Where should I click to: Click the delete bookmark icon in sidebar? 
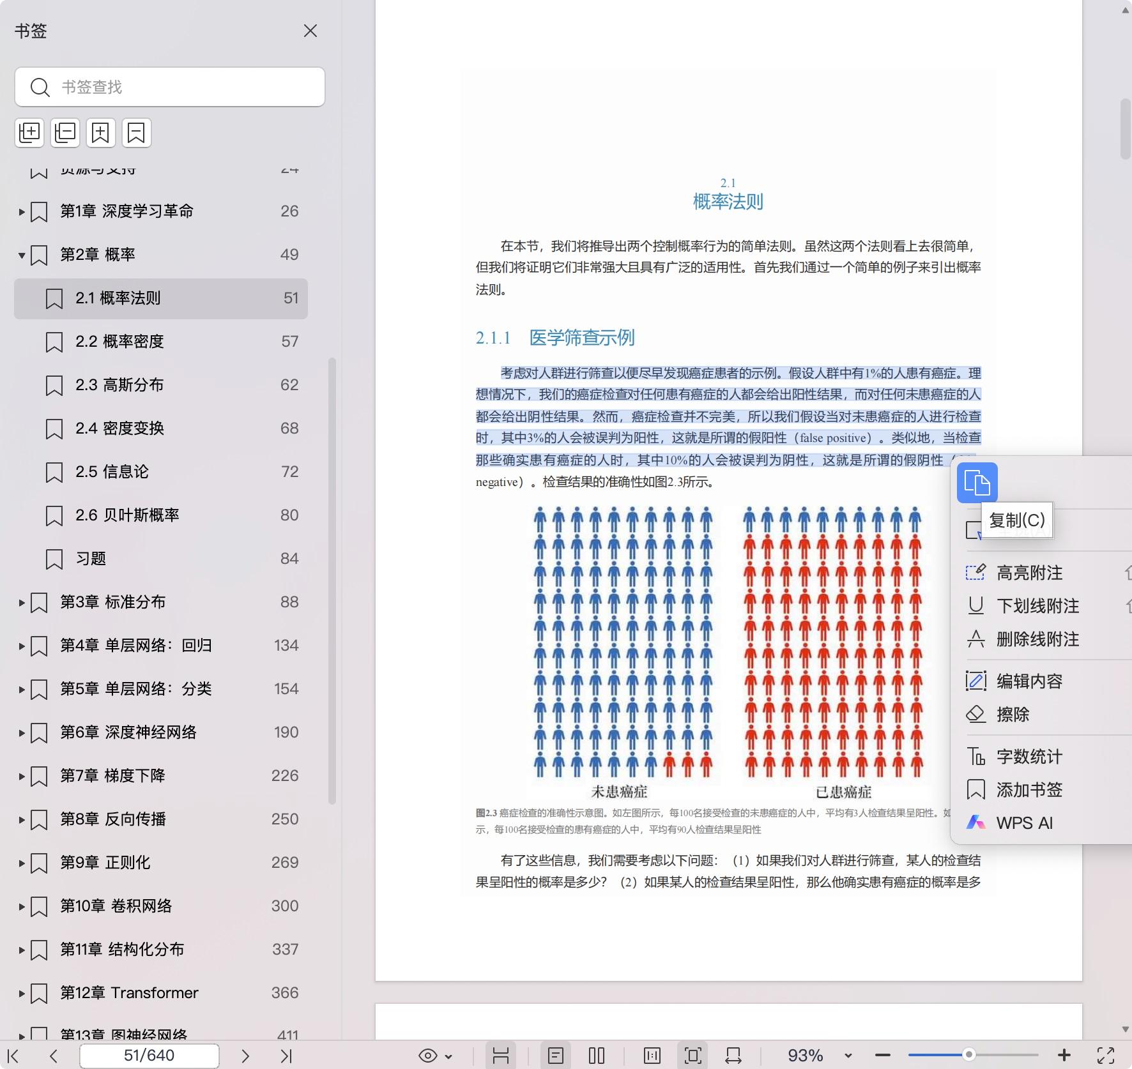point(137,133)
